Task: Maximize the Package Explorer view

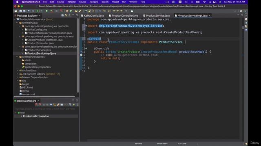Action: (x=77, y=15)
